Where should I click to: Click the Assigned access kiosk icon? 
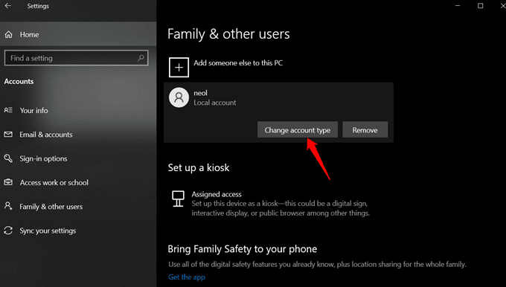[x=178, y=199]
